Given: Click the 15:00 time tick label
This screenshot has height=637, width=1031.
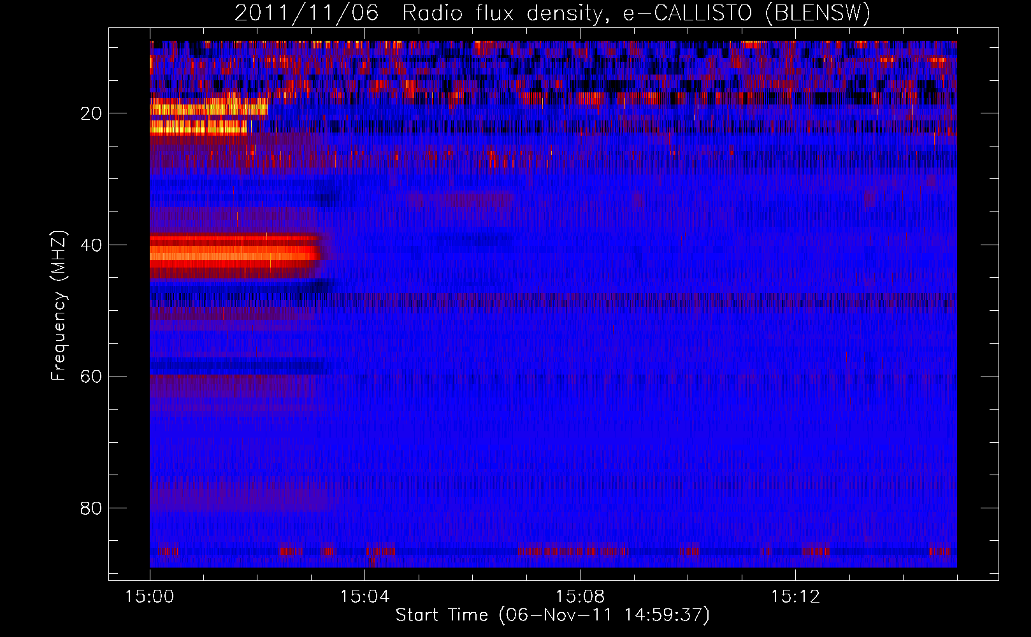Looking at the screenshot, I should tap(150, 597).
